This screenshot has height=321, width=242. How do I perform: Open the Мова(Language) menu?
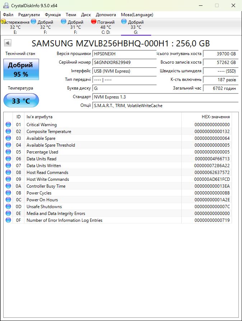point(137,15)
